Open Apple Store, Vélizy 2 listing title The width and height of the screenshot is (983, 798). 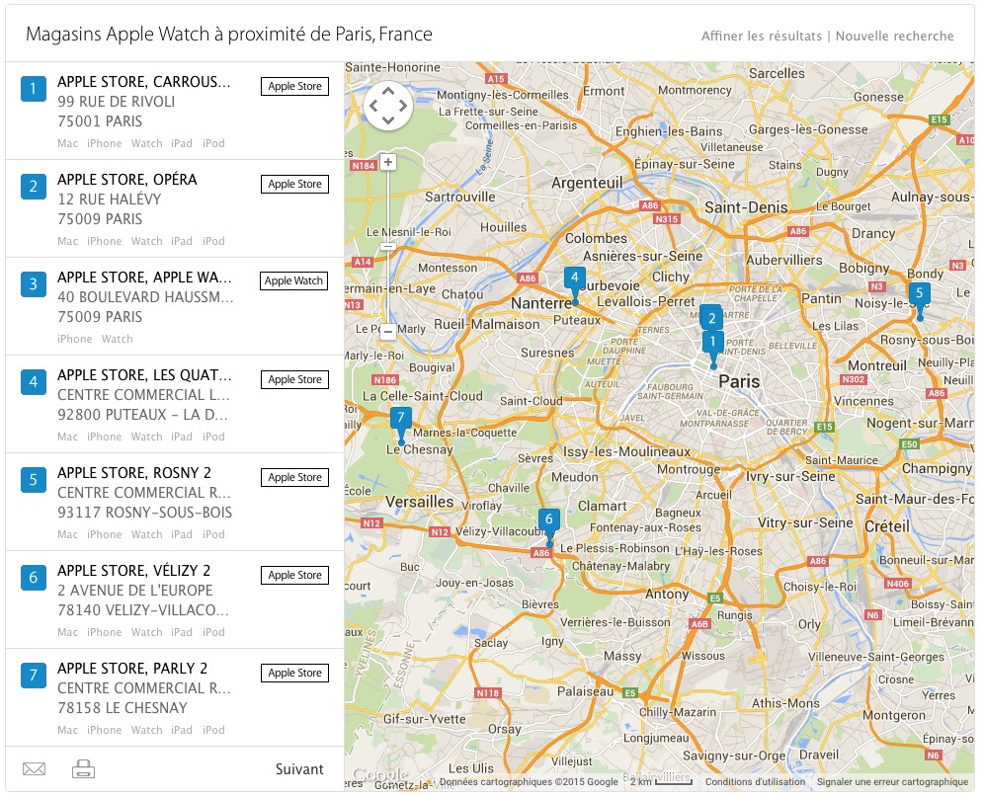click(134, 571)
